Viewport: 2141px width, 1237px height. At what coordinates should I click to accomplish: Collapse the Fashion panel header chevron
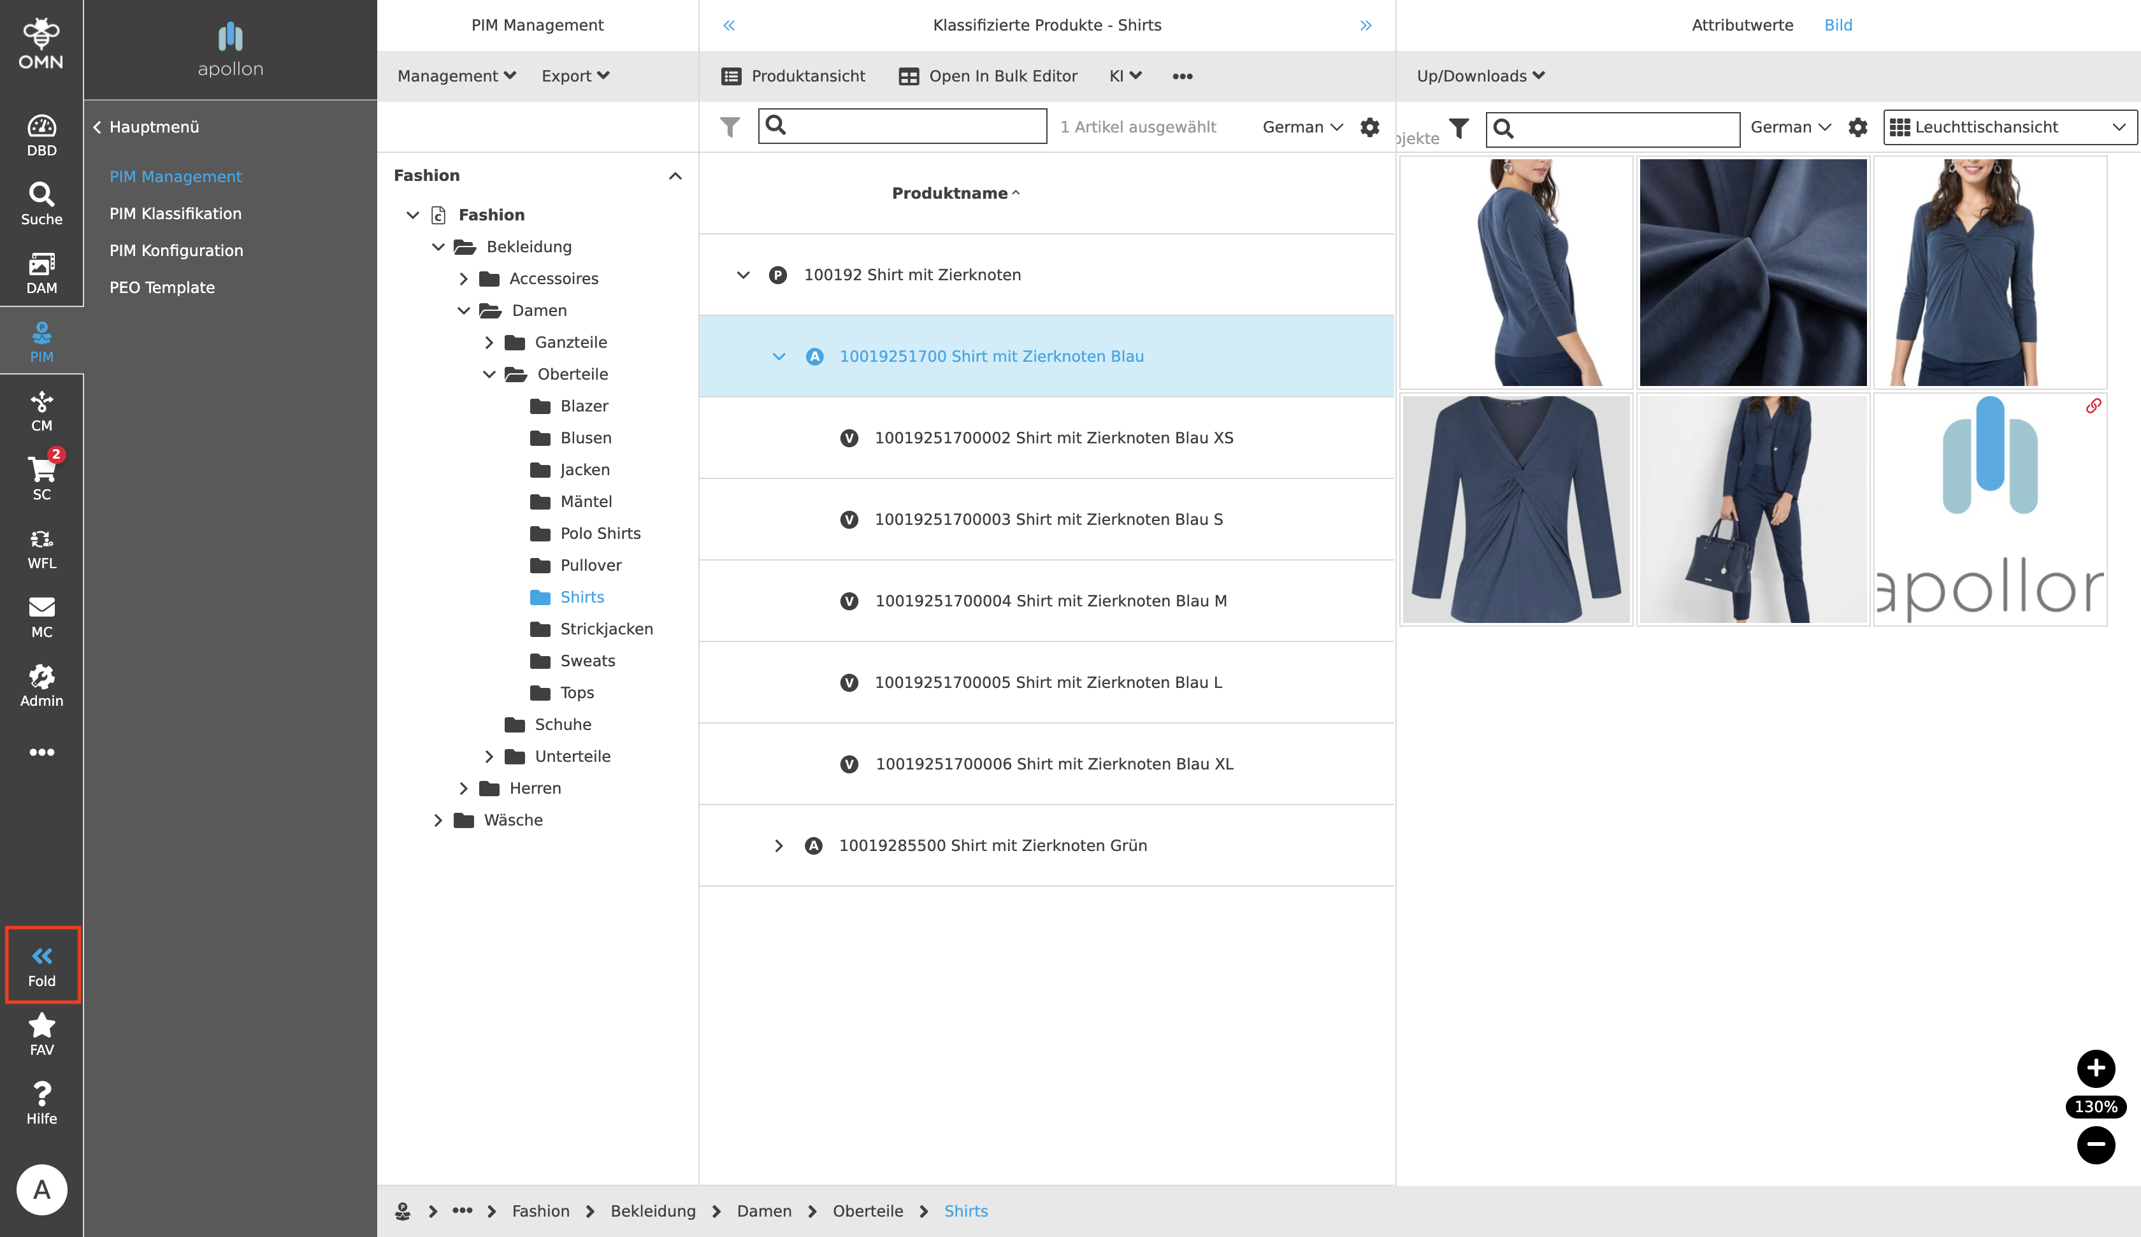[675, 176]
